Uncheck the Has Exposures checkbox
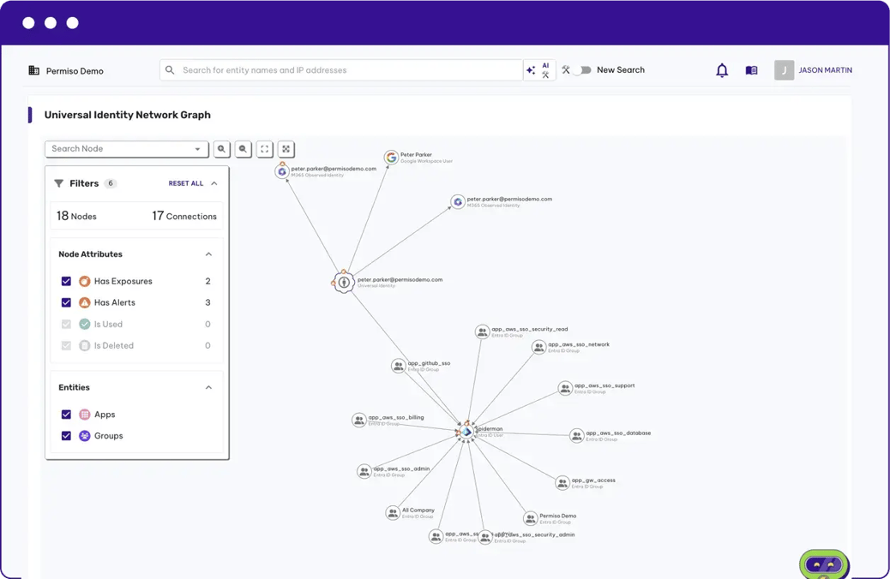This screenshot has width=890, height=579. [x=66, y=281]
